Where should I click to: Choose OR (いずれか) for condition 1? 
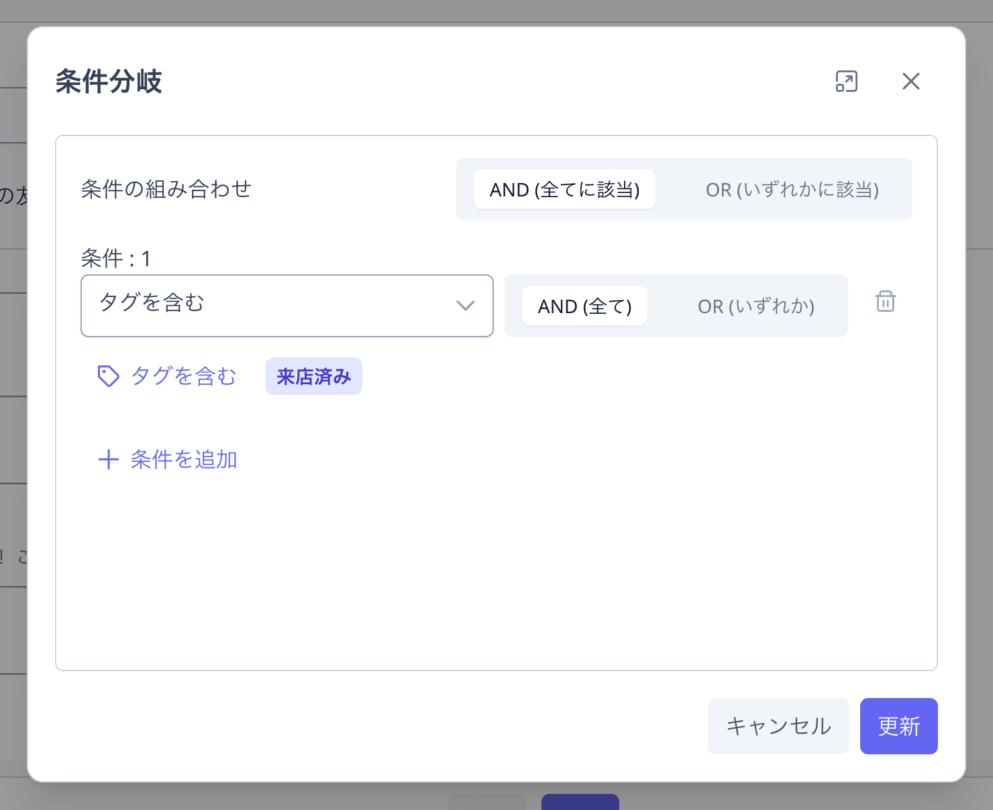(x=755, y=306)
